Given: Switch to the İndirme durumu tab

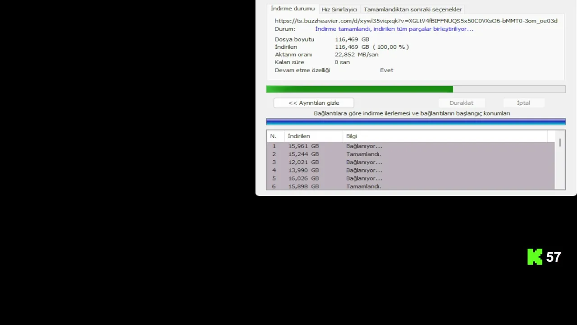Looking at the screenshot, I should 293,9.
